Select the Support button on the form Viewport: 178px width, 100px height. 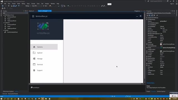(44, 70)
